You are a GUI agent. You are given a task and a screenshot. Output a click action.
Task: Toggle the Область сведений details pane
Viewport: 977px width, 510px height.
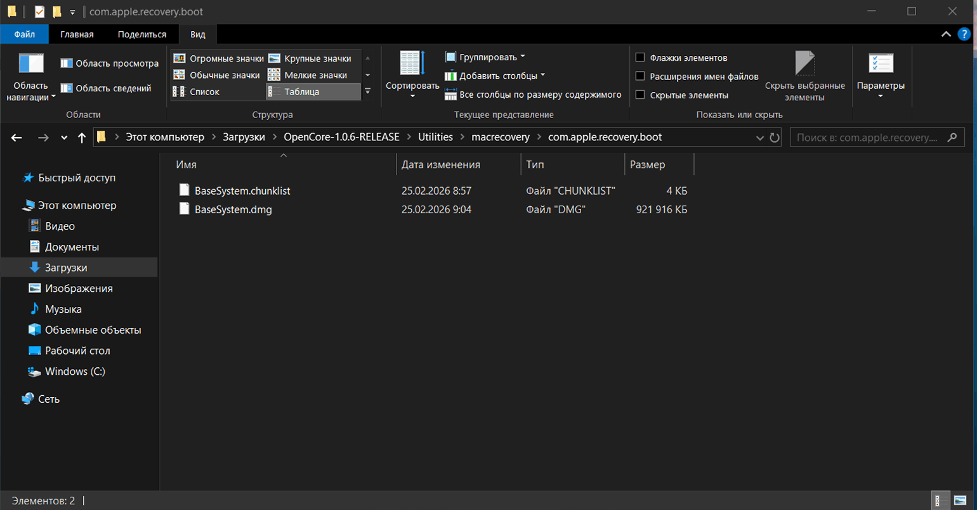tap(106, 88)
